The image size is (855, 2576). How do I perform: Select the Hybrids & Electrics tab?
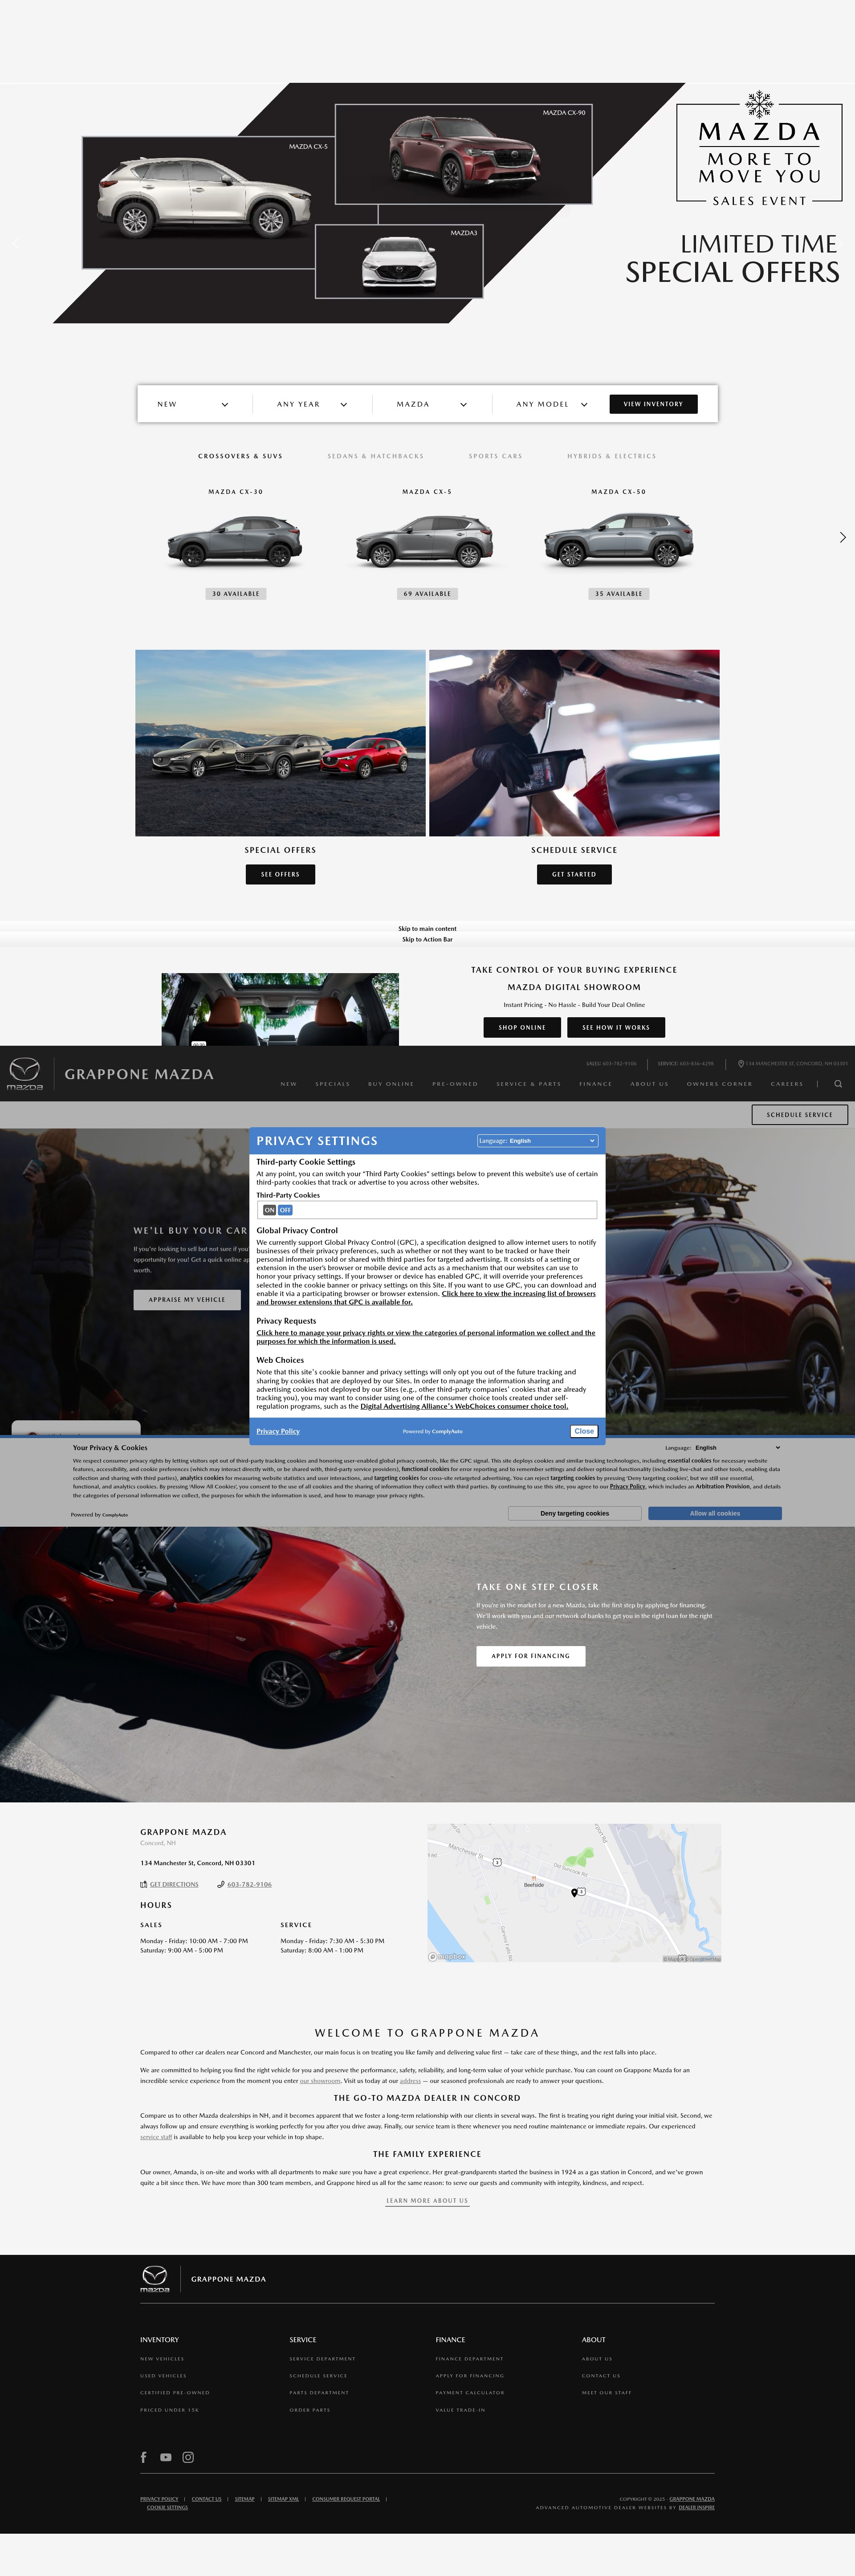[x=612, y=456]
